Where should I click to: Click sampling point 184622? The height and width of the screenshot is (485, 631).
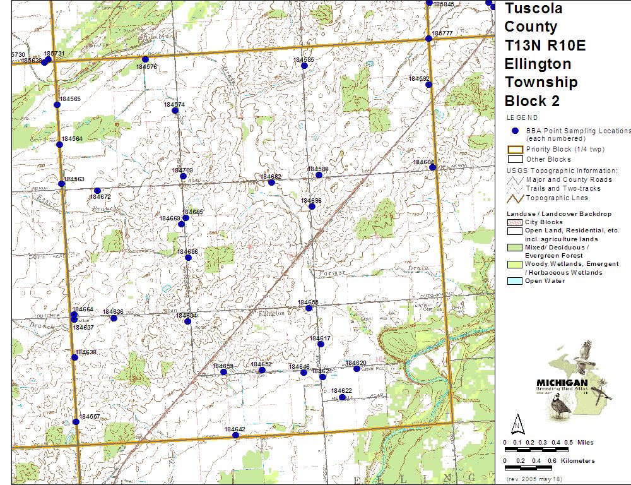coord(342,397)
